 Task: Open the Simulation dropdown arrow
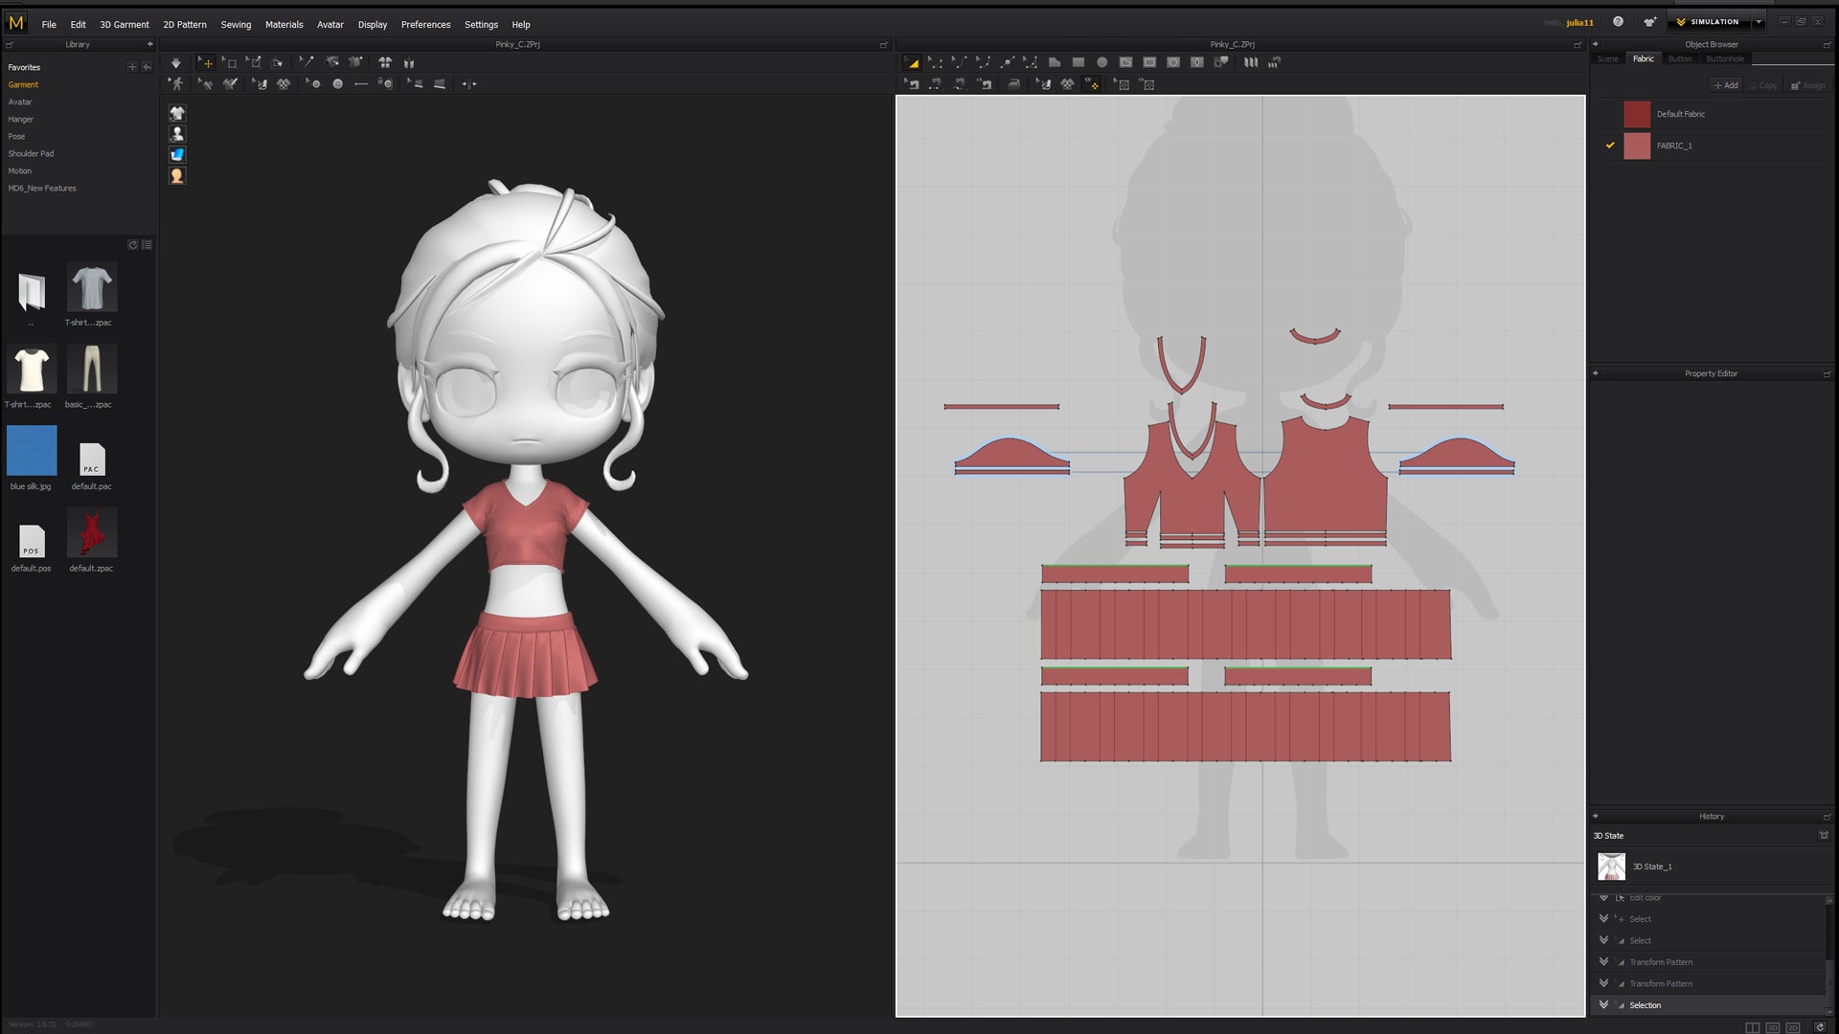click(1759, 21)
